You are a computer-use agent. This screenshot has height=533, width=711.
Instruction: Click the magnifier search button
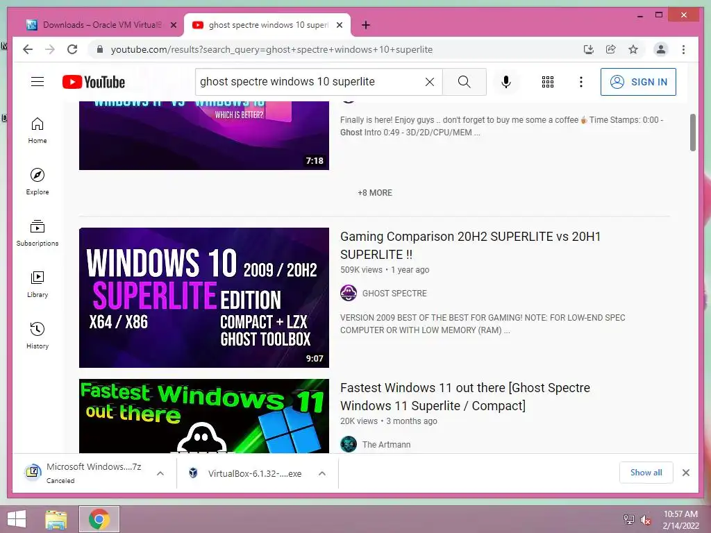click(464, 82)
